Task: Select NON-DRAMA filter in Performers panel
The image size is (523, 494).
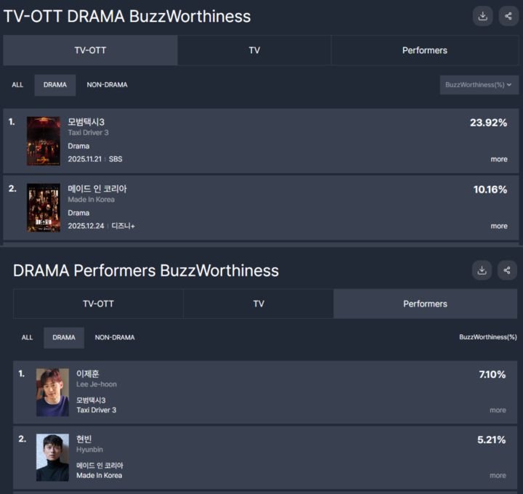Action: pos(115,338)
